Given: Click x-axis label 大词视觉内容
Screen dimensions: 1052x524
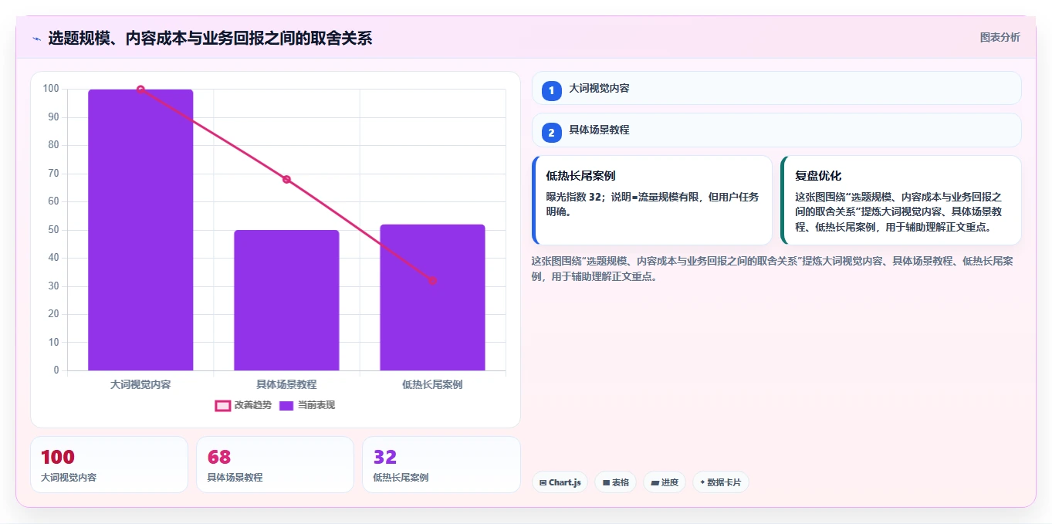Looking at the screenshot, I should (140, 384).
